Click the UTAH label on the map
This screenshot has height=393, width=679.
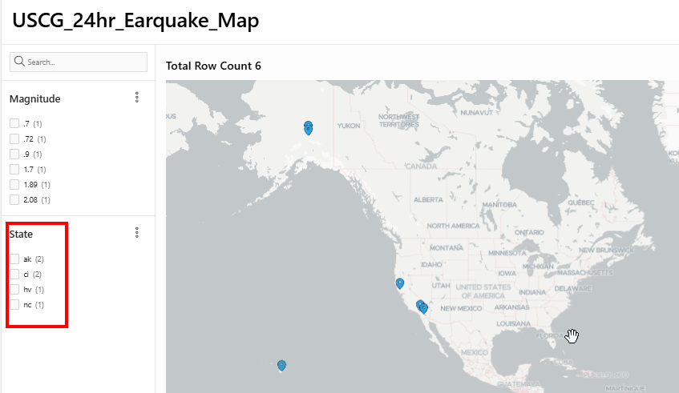(441, 286)
